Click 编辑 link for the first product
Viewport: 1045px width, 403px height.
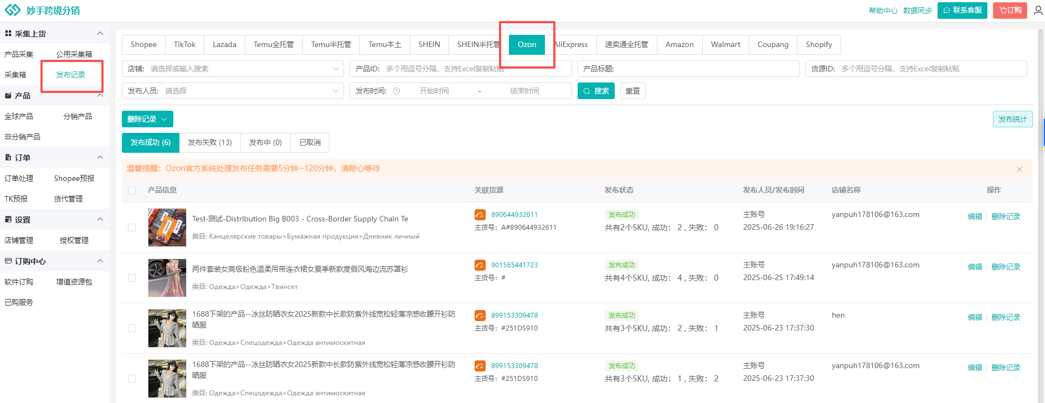coord(975,216)
